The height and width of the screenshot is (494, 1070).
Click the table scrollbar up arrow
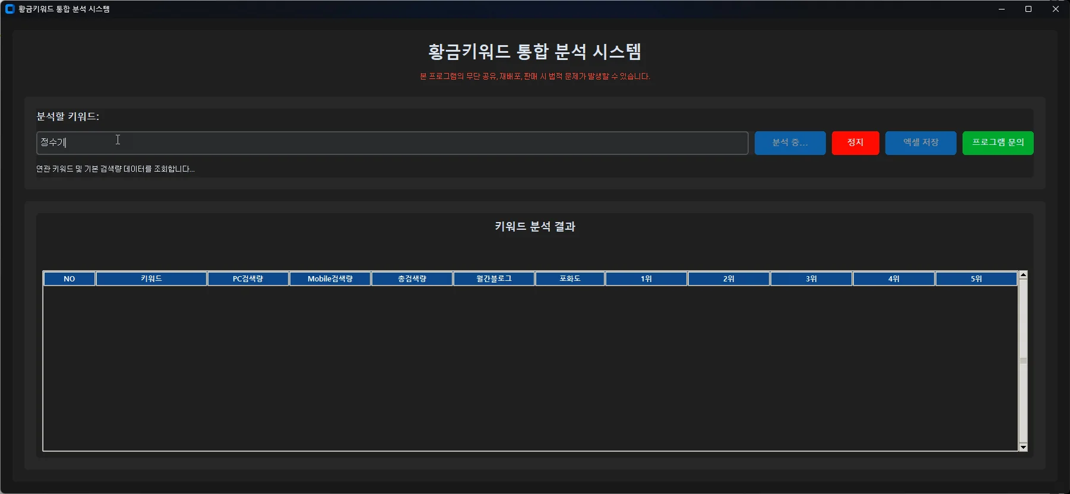click(1023, 275)
